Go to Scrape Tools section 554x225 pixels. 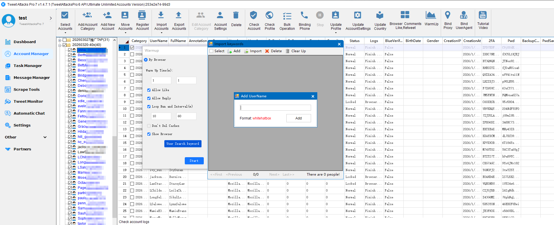26,89
